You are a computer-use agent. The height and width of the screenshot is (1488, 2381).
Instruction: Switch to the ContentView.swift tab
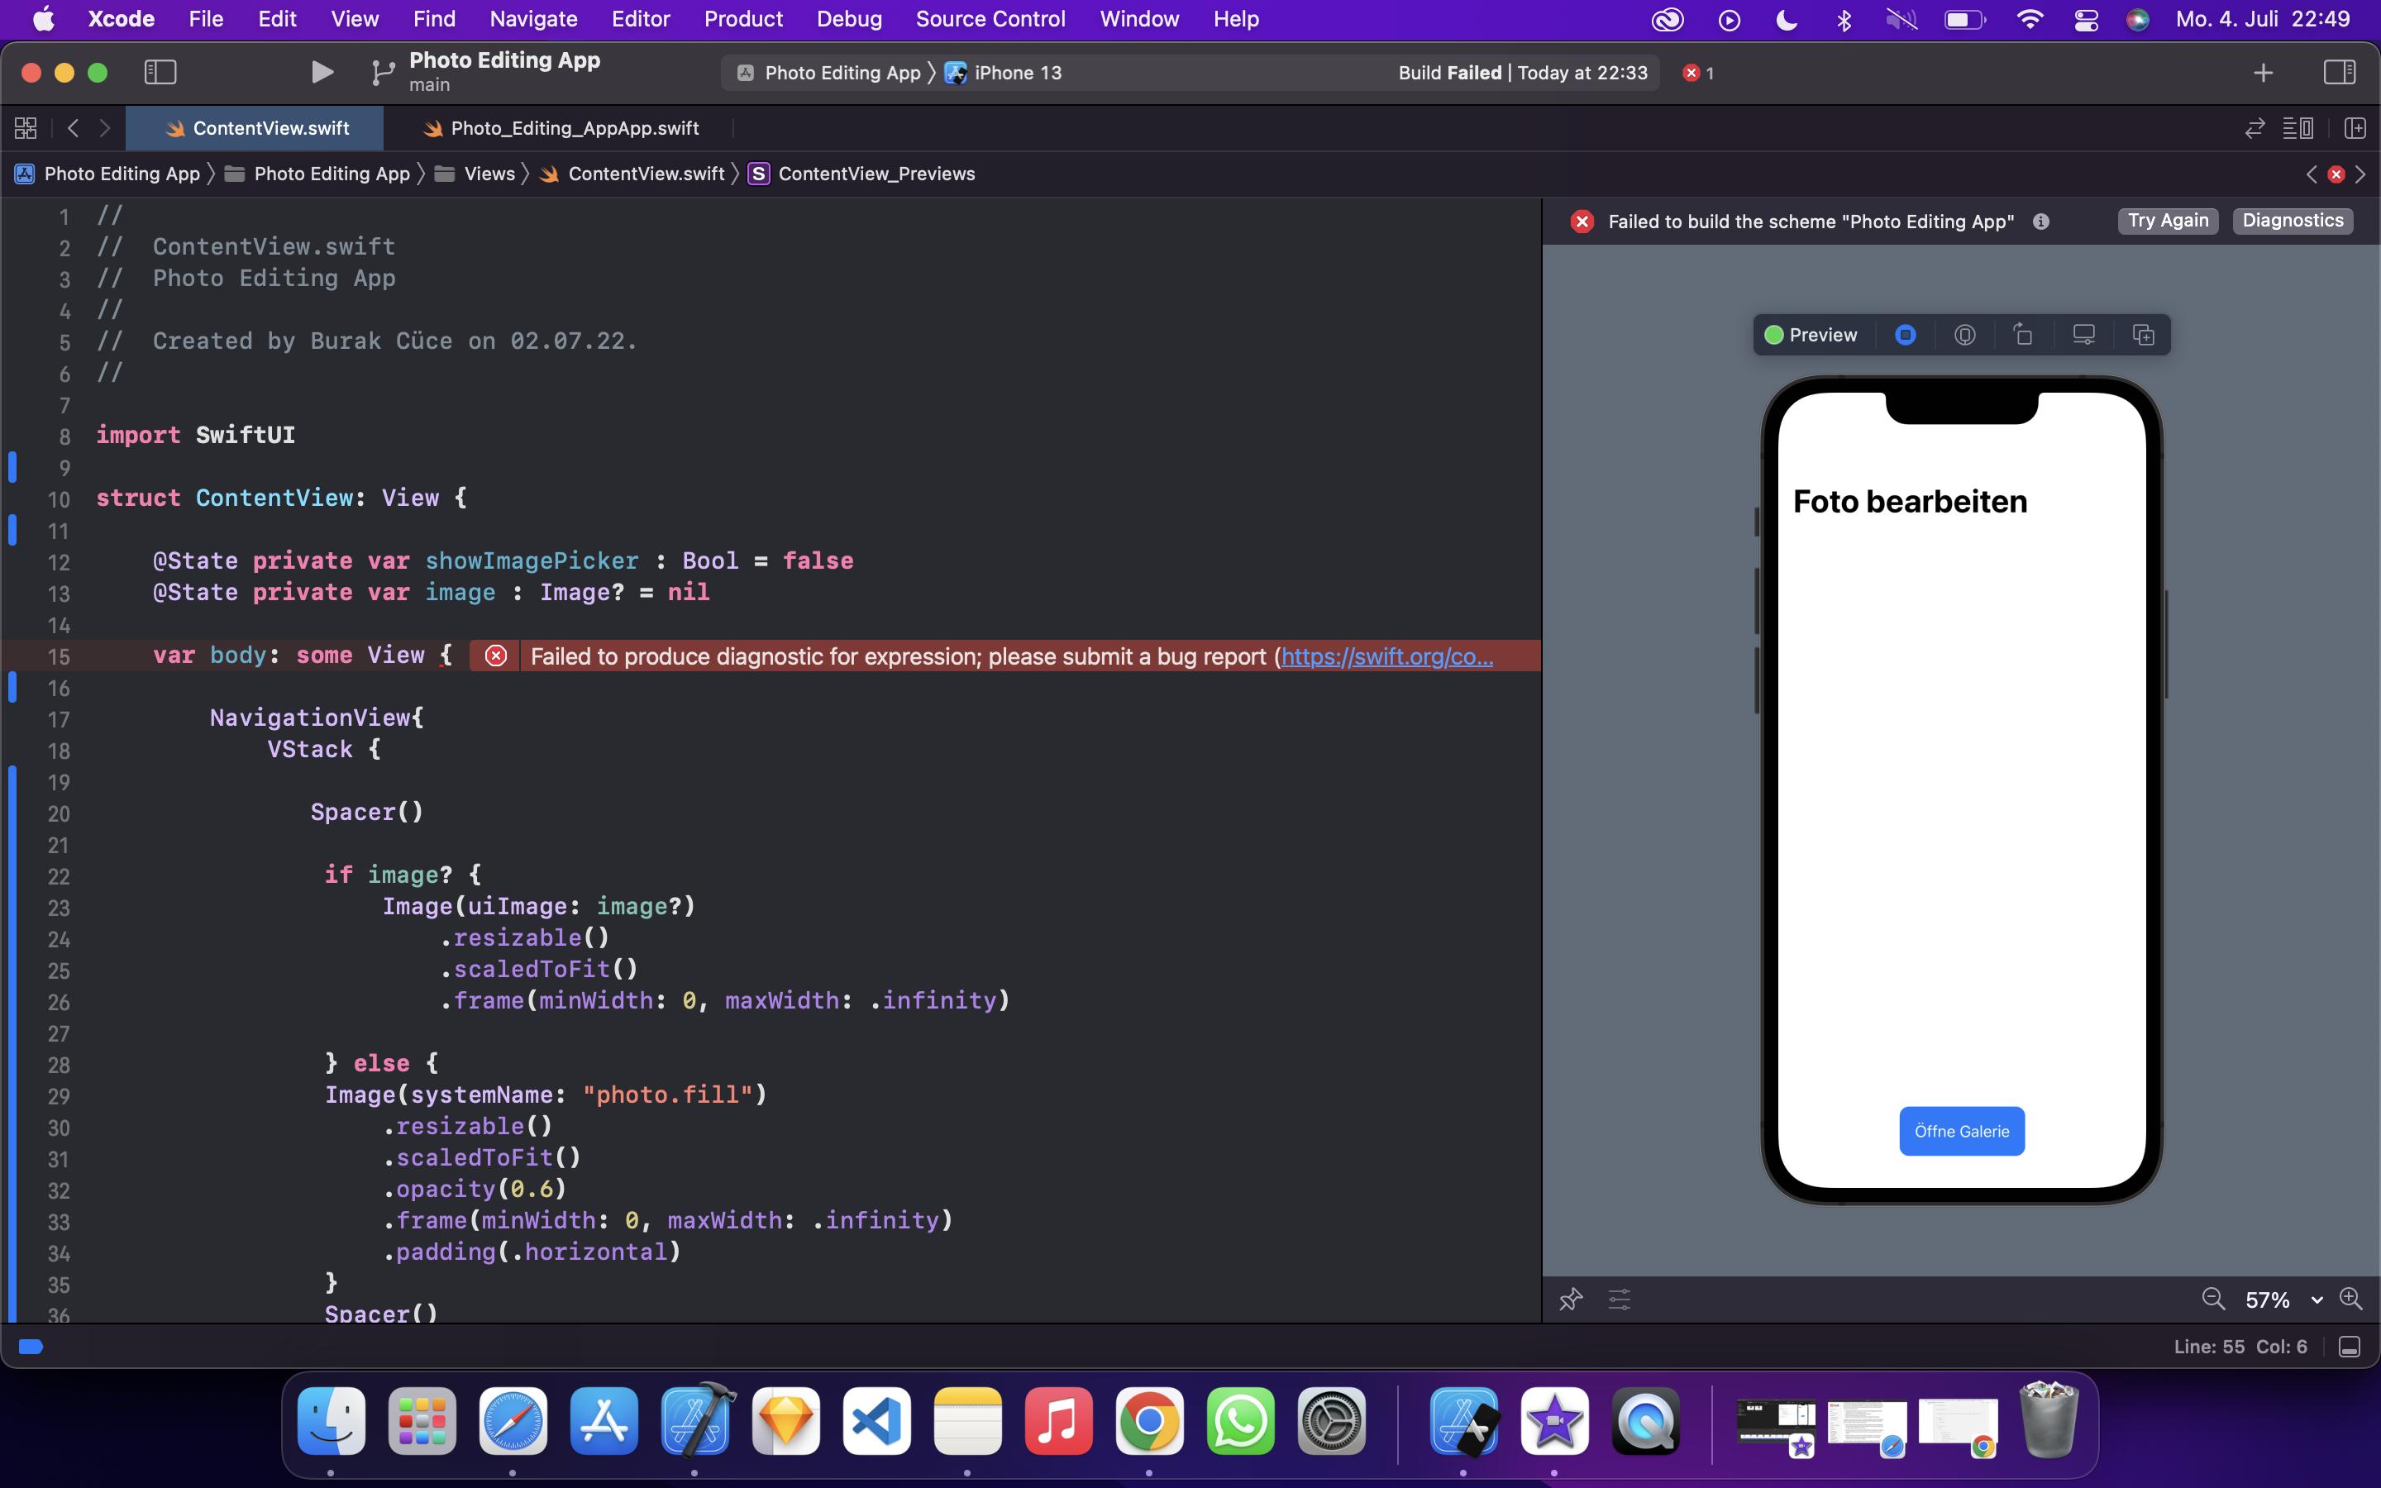(x=255, y=128)
